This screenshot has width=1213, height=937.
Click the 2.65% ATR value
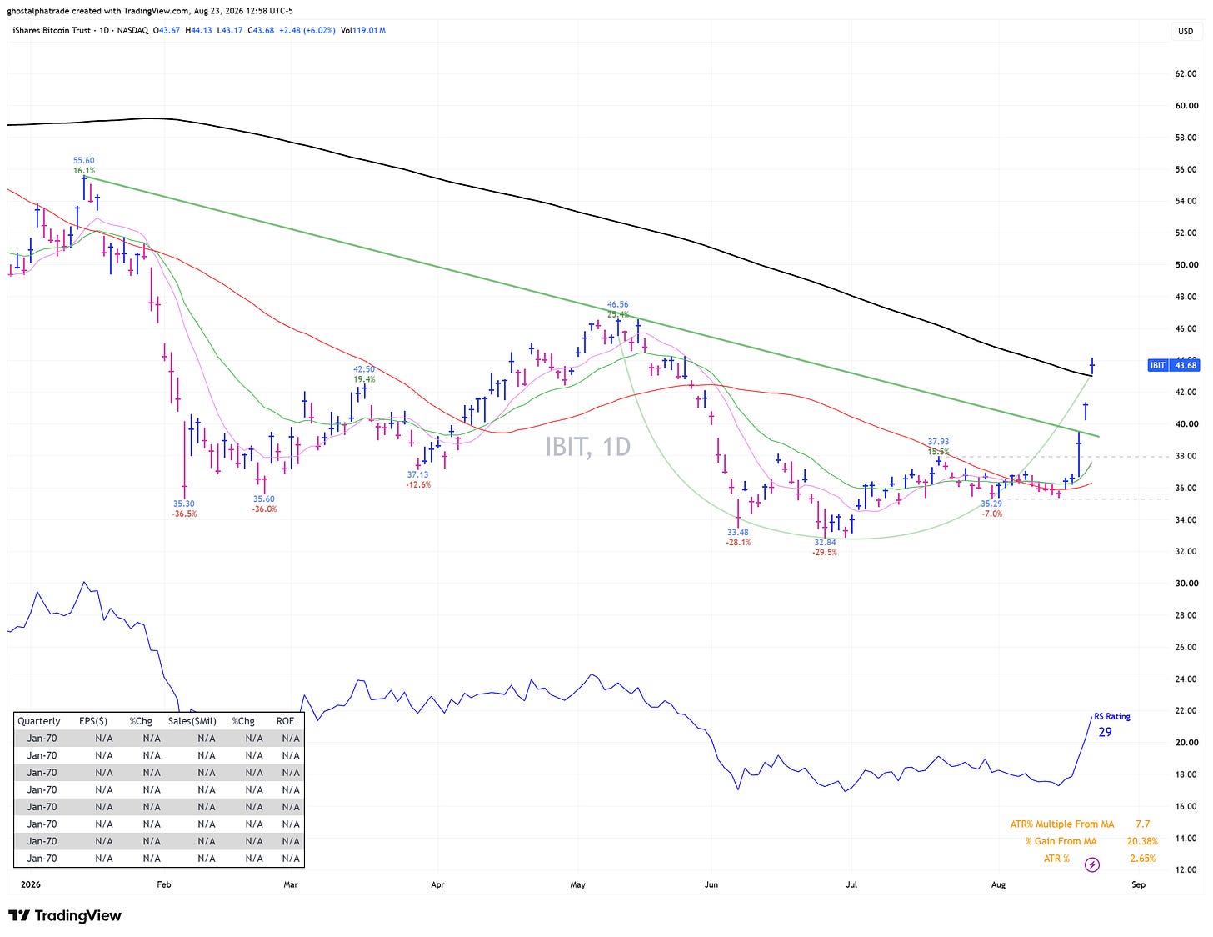coord(1144,859)
